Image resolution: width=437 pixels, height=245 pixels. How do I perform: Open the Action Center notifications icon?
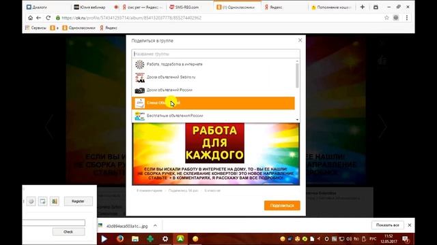click(x=406, y=239)
